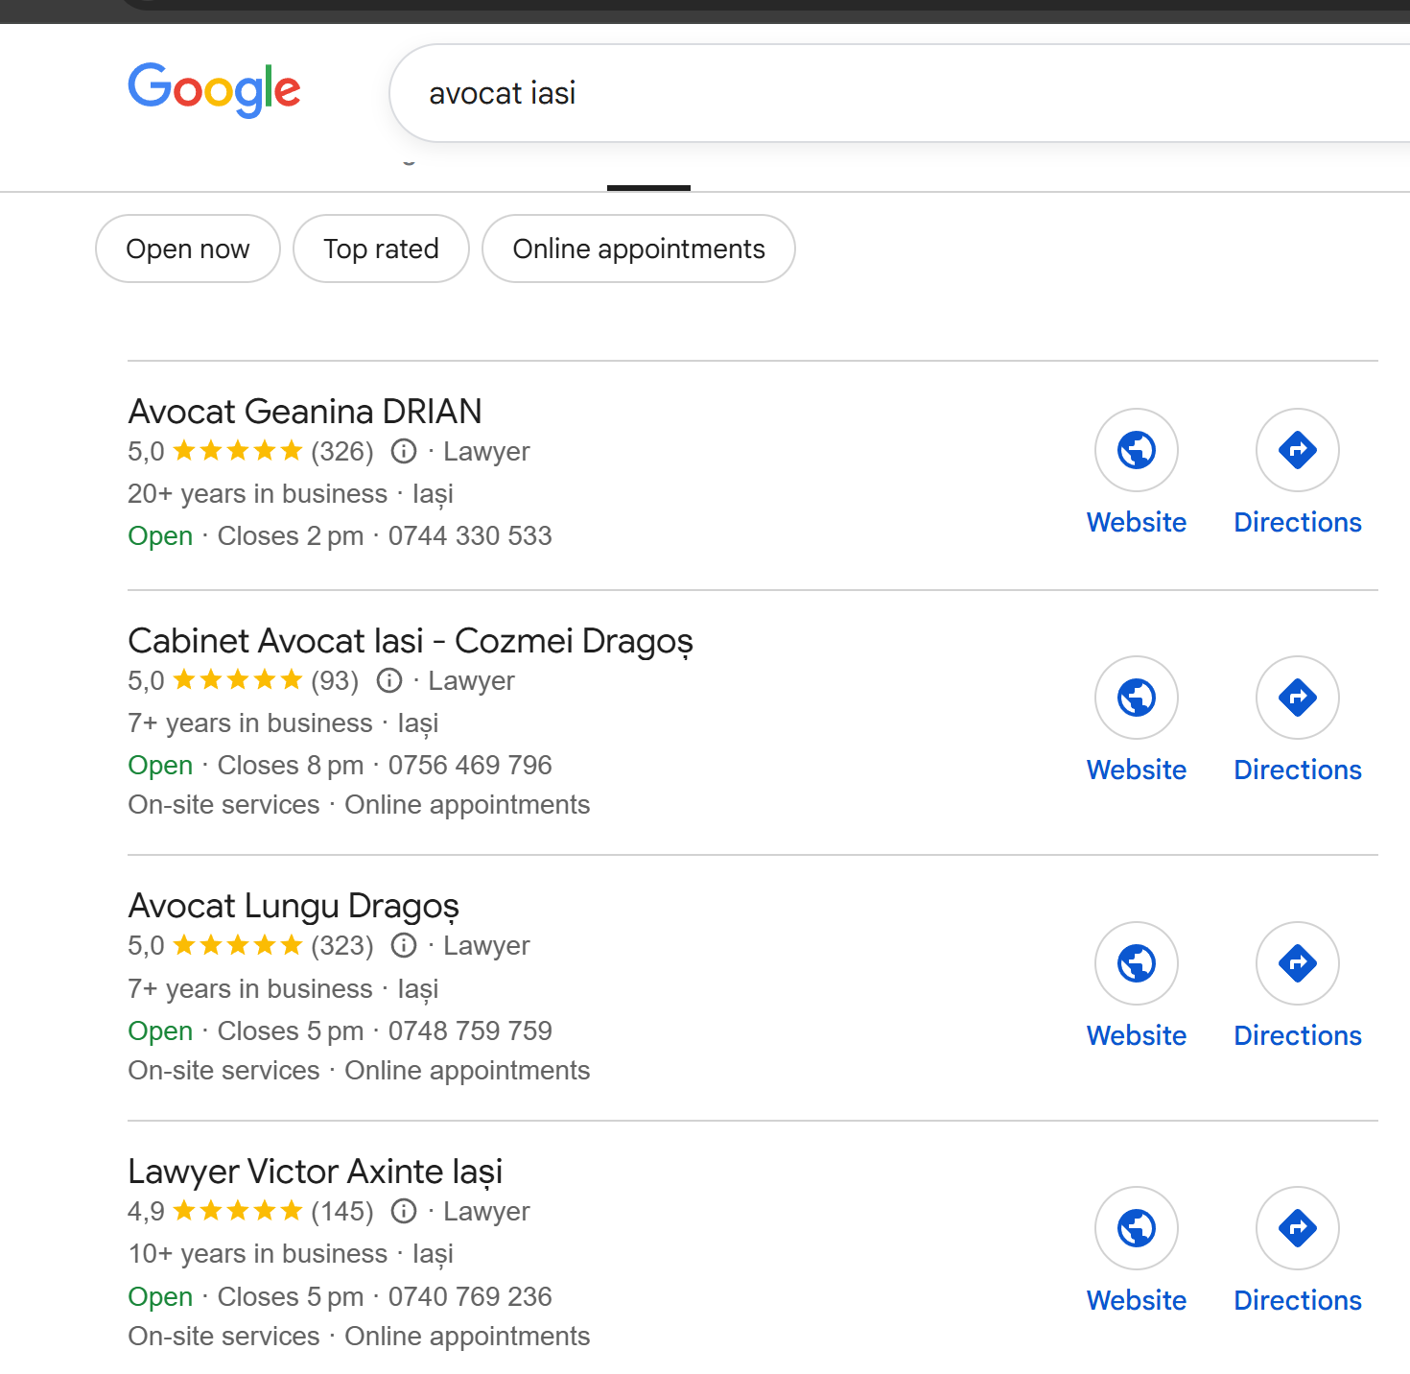
Task: Click Directions label for Victor Axinte
Action: tap(1298, 1300)
